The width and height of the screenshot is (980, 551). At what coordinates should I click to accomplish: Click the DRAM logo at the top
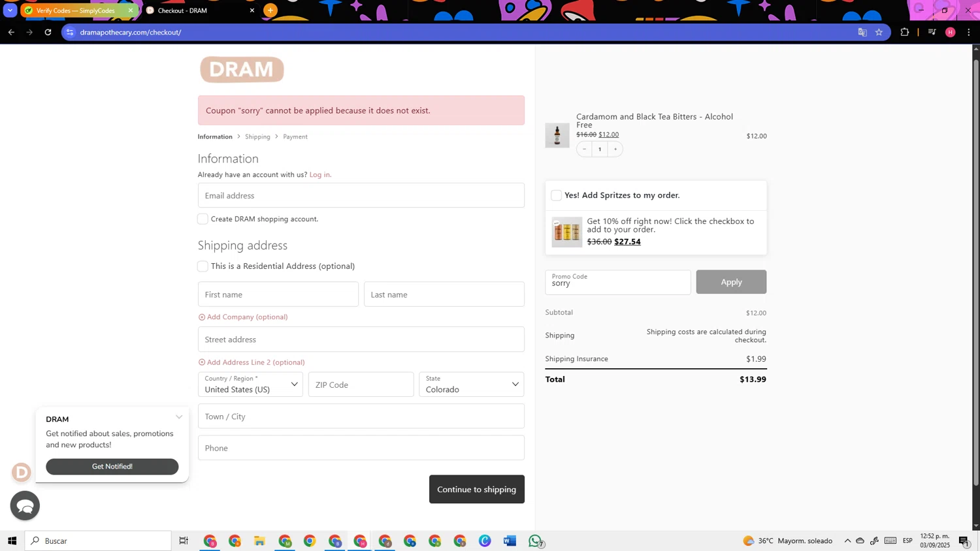click(242, 69)
